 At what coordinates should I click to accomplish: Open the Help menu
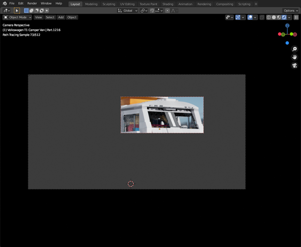[59, 3]
